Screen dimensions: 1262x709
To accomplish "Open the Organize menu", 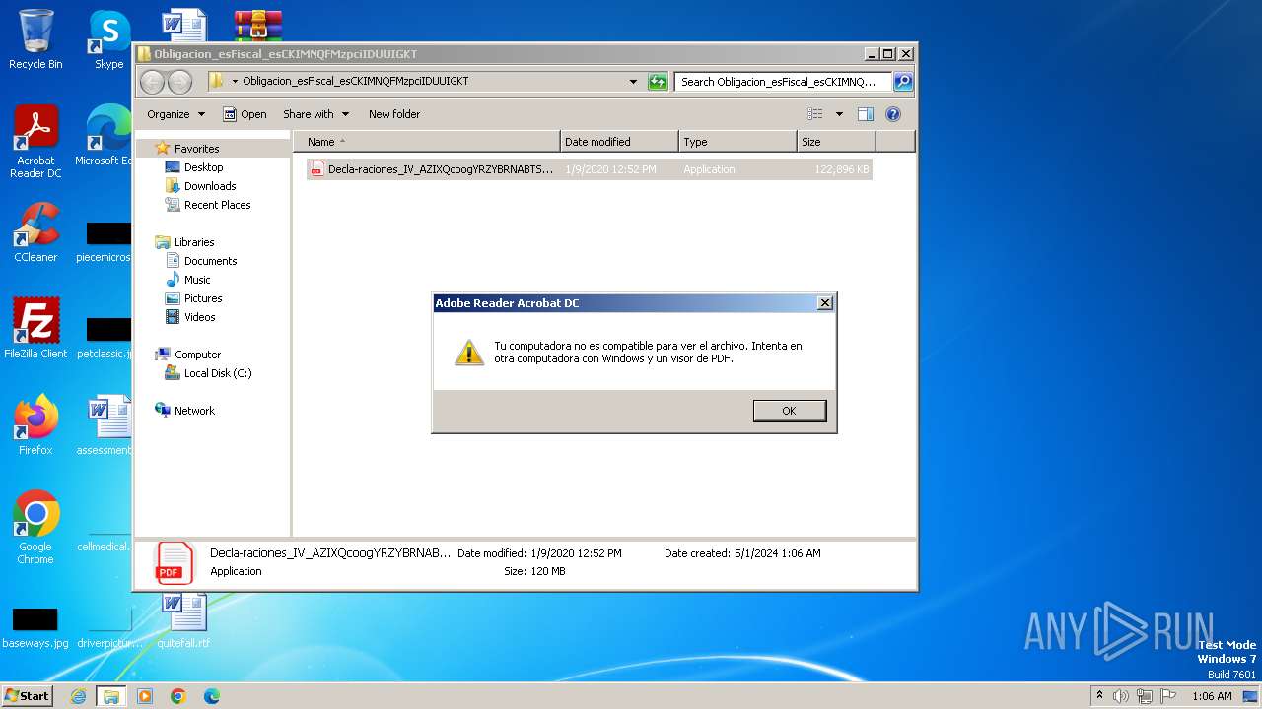I will pos(175,114).
